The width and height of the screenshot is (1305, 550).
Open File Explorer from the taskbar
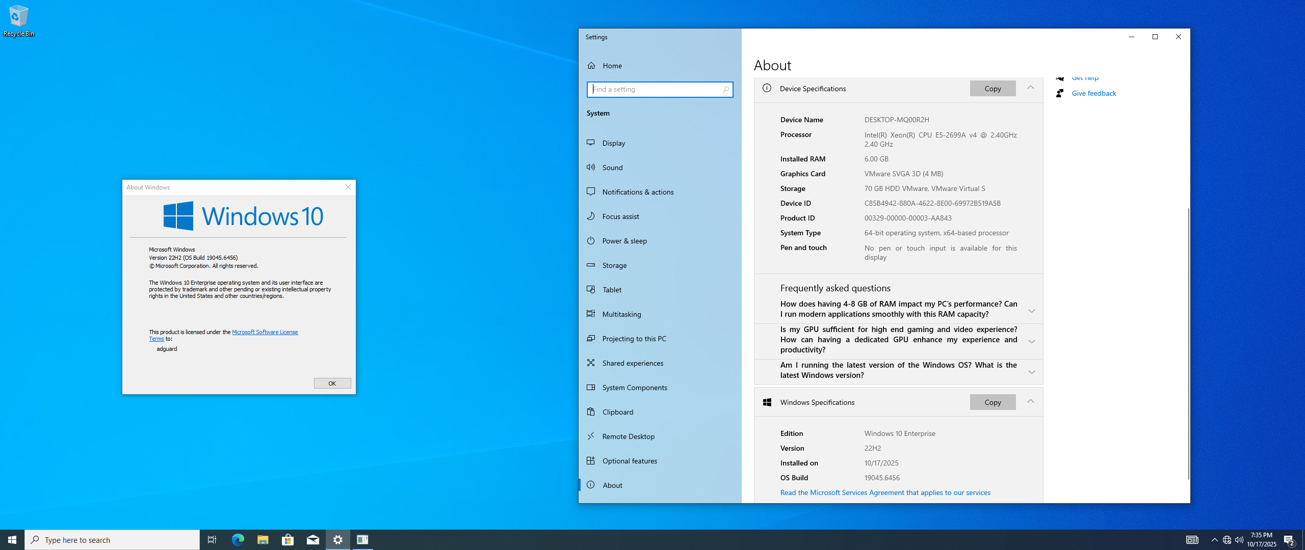263,540
